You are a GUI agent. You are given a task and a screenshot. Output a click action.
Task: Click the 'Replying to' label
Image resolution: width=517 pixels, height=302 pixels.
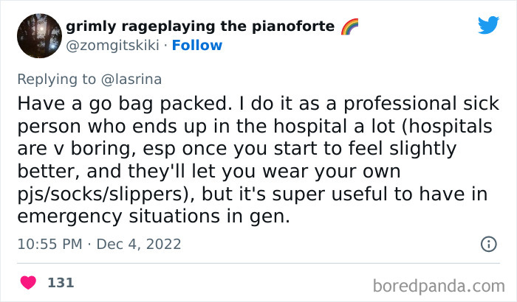[x=56, y=80]
